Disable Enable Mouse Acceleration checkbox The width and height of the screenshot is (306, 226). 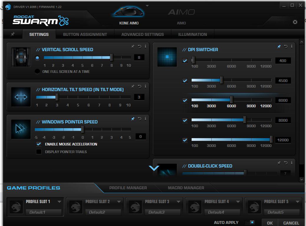pos(39,144)
